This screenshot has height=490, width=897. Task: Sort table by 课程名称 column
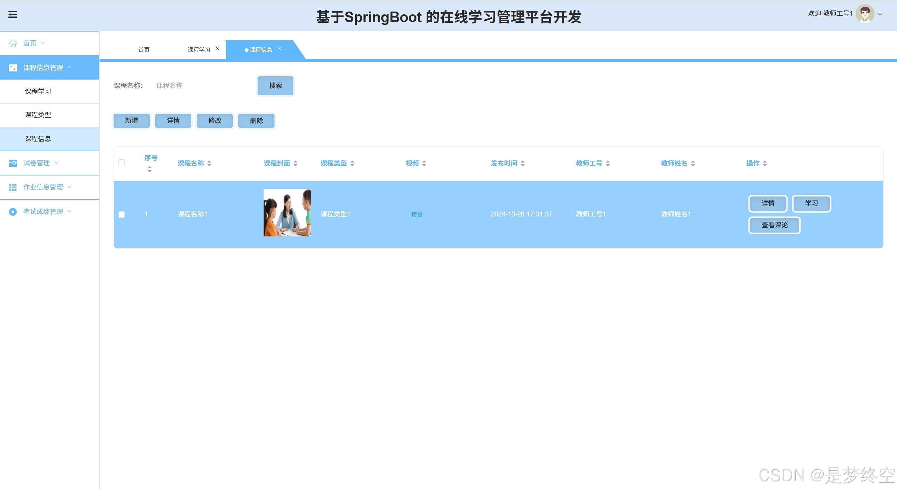click(209, 163)
